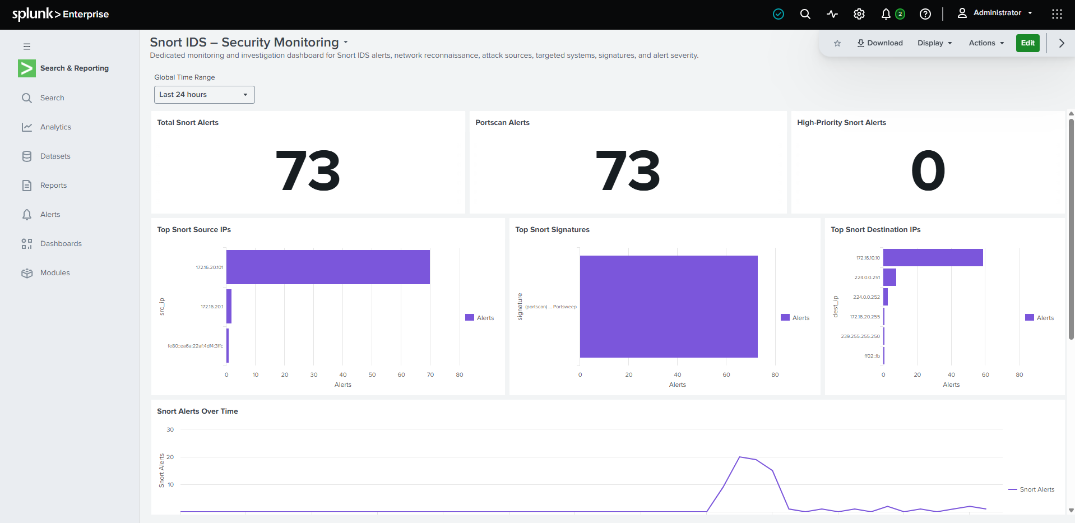Collapse the sidebar with hamburger icon
Image resolution: width=1075 pixels, height=523 pixels.
[27, 47]
